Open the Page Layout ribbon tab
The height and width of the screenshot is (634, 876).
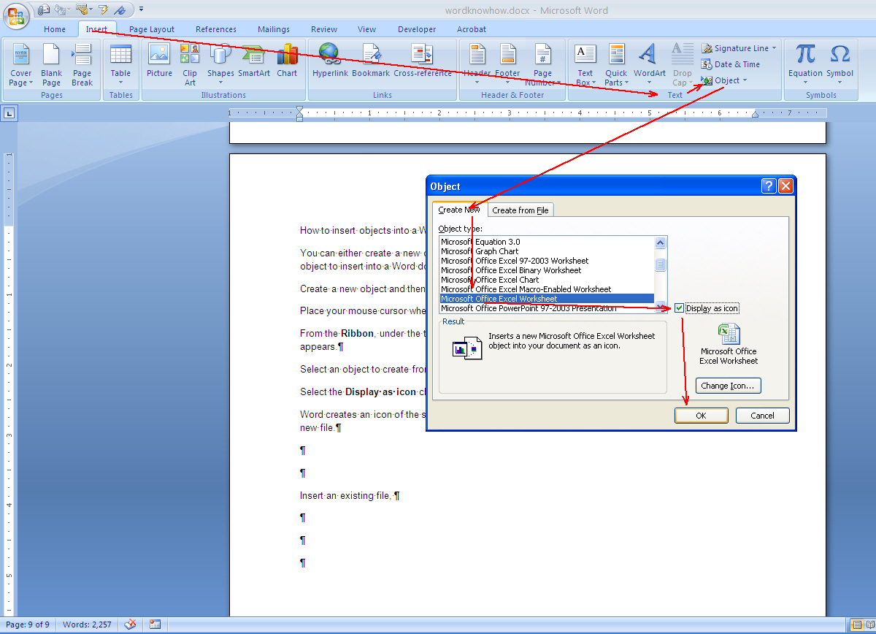pos(152,29)
